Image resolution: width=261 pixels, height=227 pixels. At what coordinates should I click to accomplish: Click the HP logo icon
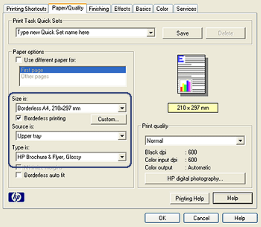[x=16, y=197]
